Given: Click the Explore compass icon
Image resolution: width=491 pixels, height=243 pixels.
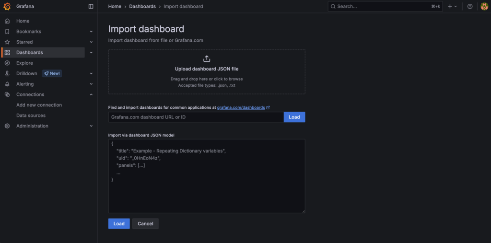Looking at the screenshot, I should 7,63.
